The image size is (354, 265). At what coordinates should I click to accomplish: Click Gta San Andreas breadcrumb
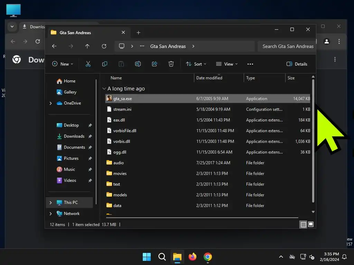coord(168,46)
